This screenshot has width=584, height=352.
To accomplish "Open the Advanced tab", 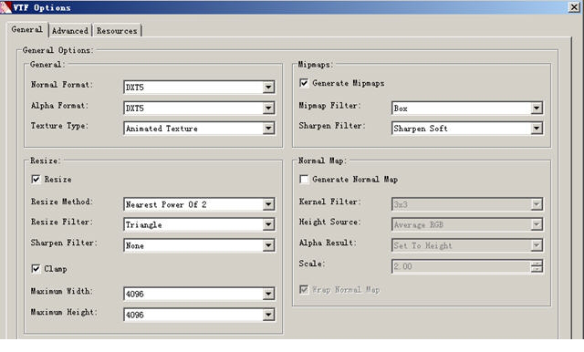I will tap(70, 30).
